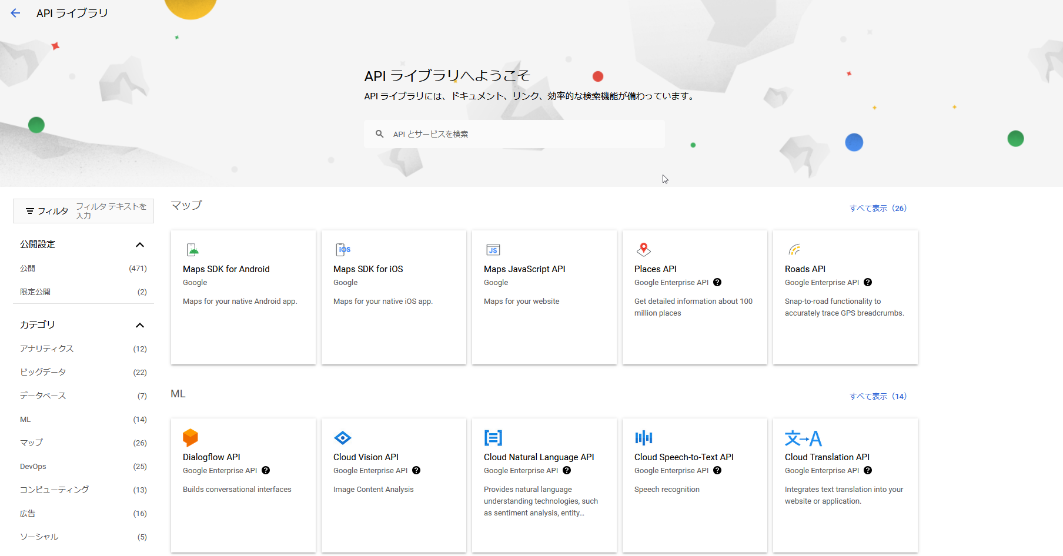Show all 26 マップ APIs
The image size is (1063, 556).
click(878, 208)
